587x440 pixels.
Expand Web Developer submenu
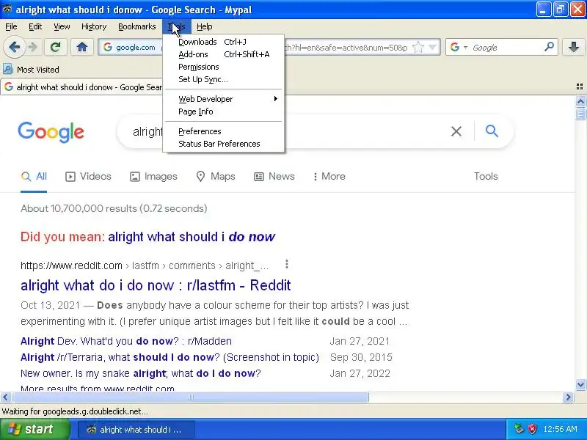[x=224, y=99]
